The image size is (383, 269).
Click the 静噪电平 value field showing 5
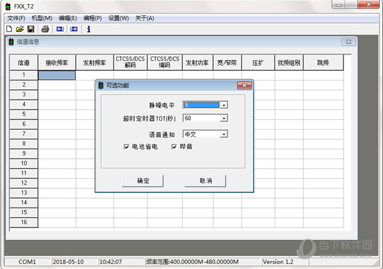202,105
